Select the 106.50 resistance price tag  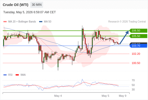[138, 30]
